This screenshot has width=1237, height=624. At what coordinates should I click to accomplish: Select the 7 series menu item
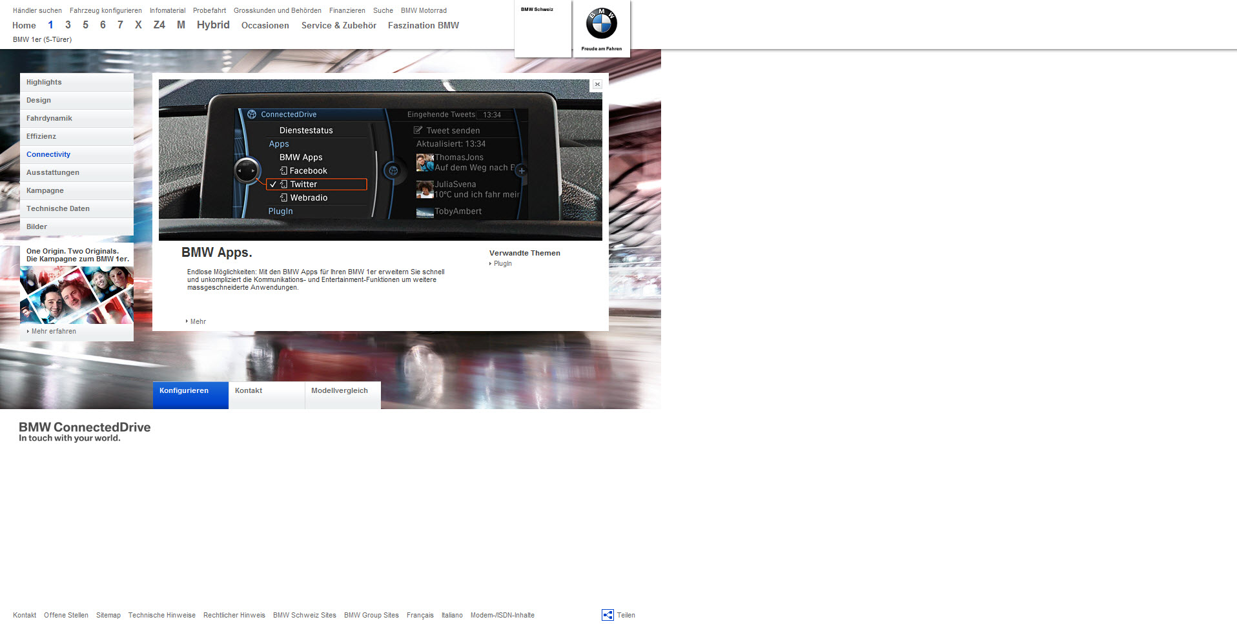pos(120,25)
